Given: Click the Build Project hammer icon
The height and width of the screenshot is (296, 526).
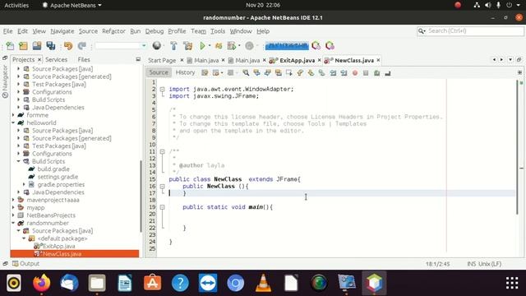Looking at the screenshot, I should [x=173, y=46].
